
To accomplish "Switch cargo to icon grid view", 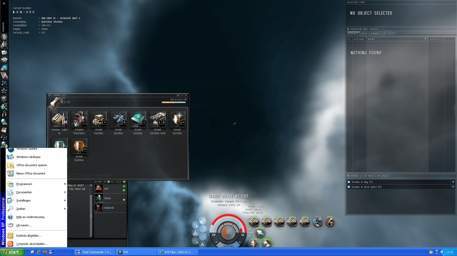I will pos(62,102).
